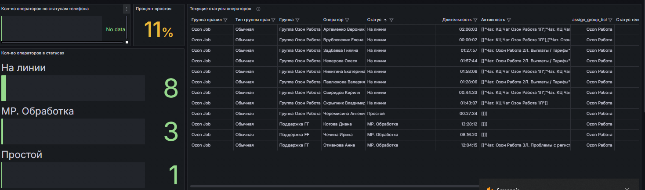The width and height of the screenshot is (645, 190).
Task: Click horizontal scrollbar in phone statuses panel
Action: pyautogui.click(x=62, y=42)
